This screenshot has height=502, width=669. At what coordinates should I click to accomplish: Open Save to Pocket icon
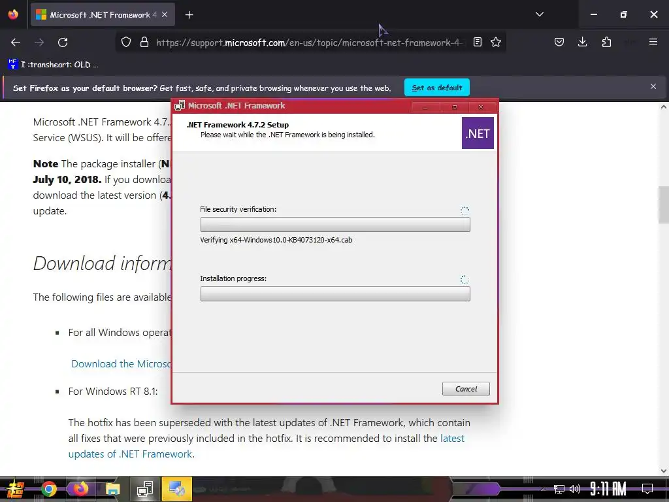pyautogui.click(x=559, y=42)
